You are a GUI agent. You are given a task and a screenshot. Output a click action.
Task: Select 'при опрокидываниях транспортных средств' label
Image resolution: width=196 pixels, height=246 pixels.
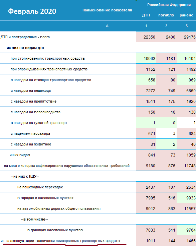point(49,69)
